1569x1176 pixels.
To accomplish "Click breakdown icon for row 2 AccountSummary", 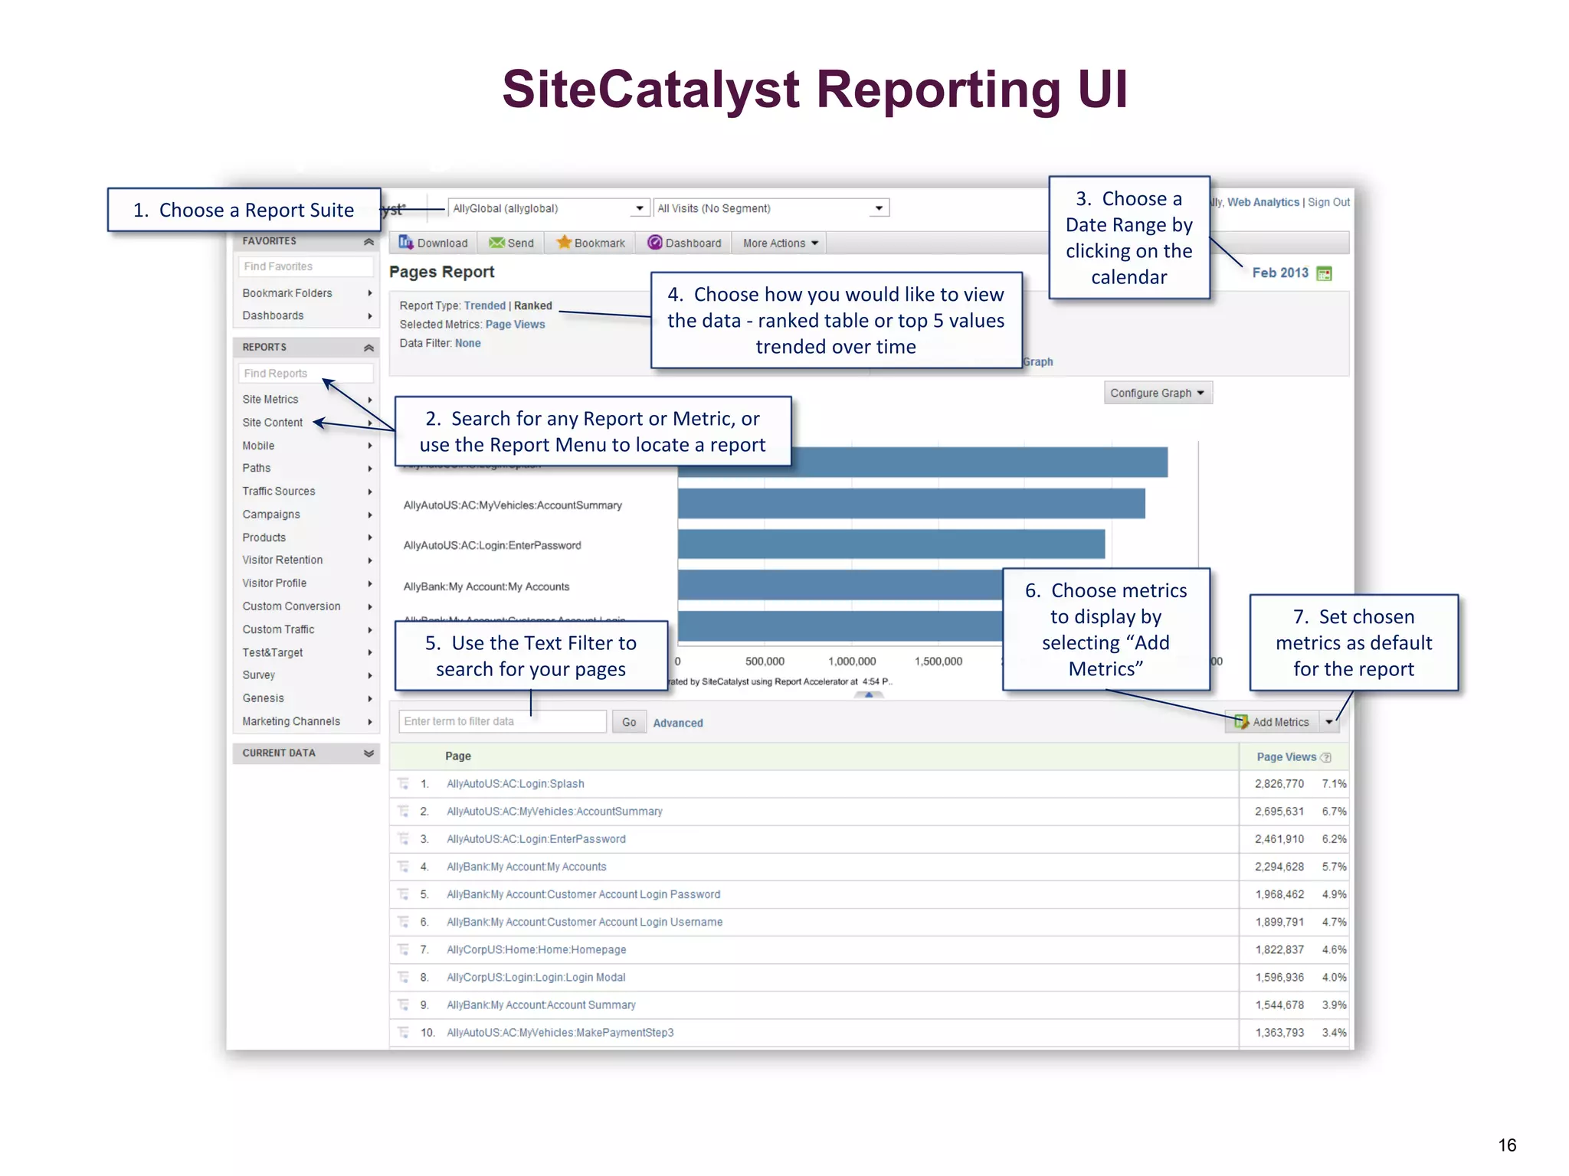I will click(403, 811).
